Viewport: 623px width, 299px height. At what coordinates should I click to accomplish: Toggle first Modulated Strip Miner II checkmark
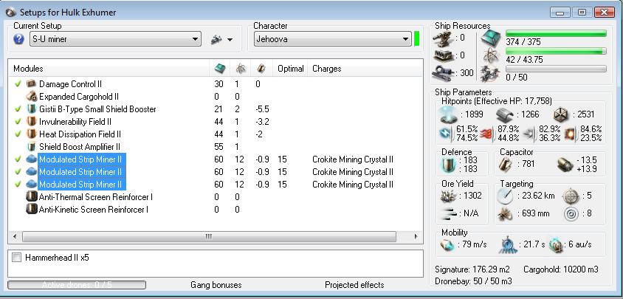pos(18,159)
